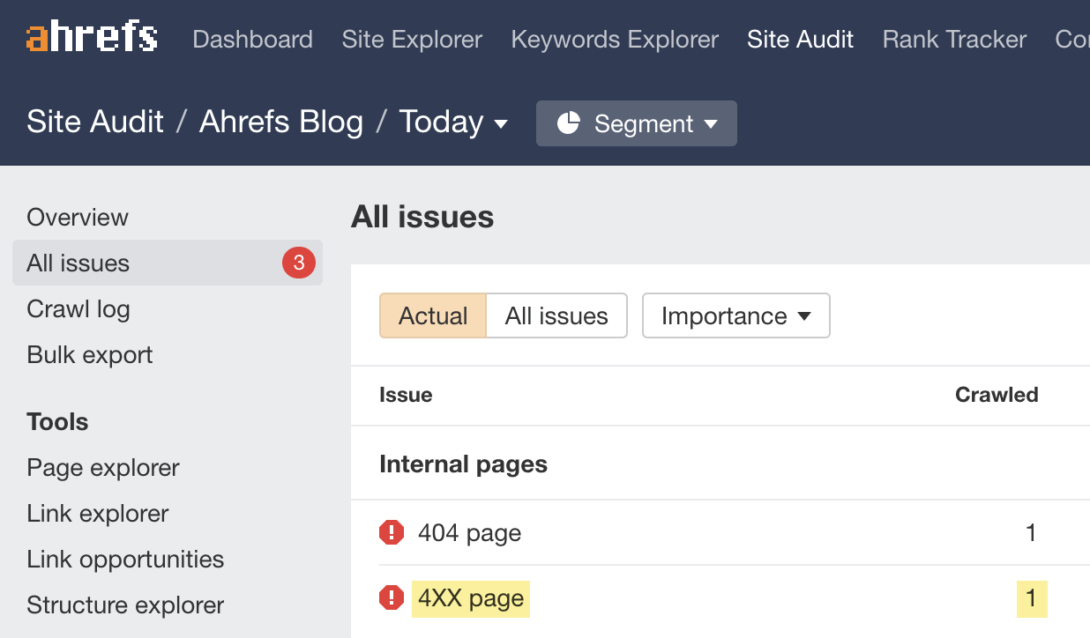
Task: Click the red "3" badge on All issues
Action: (298, 262)
